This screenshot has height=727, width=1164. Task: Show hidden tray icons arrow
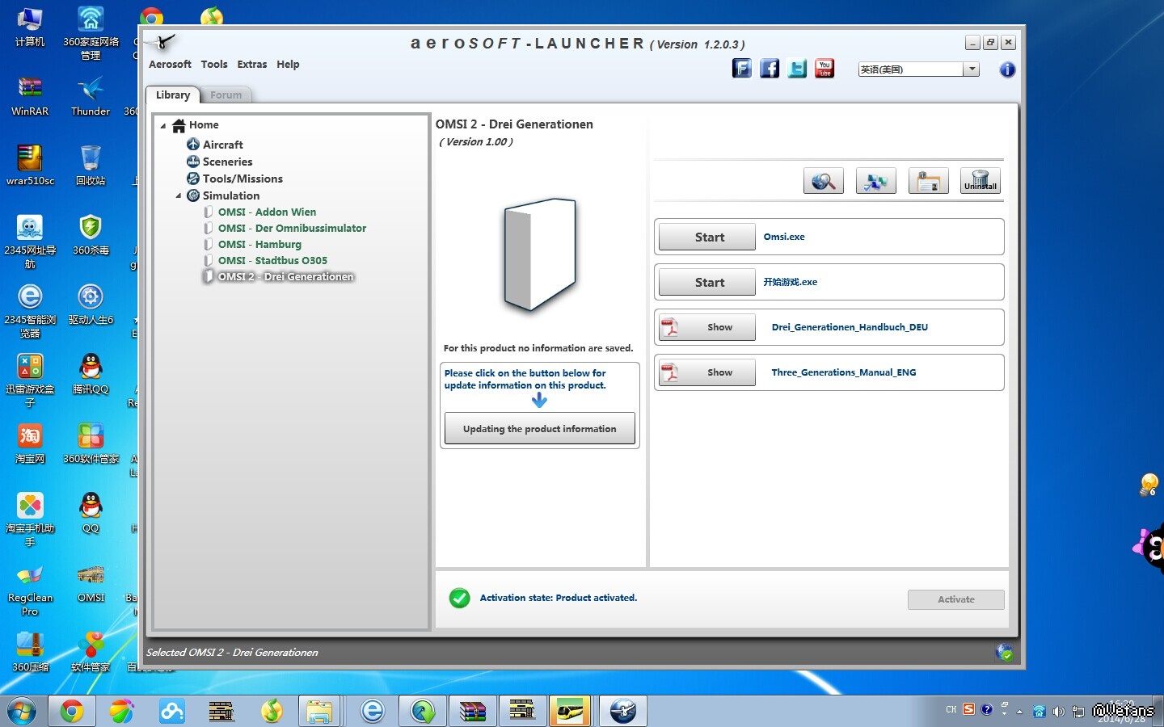click(x=1019, y=712)
